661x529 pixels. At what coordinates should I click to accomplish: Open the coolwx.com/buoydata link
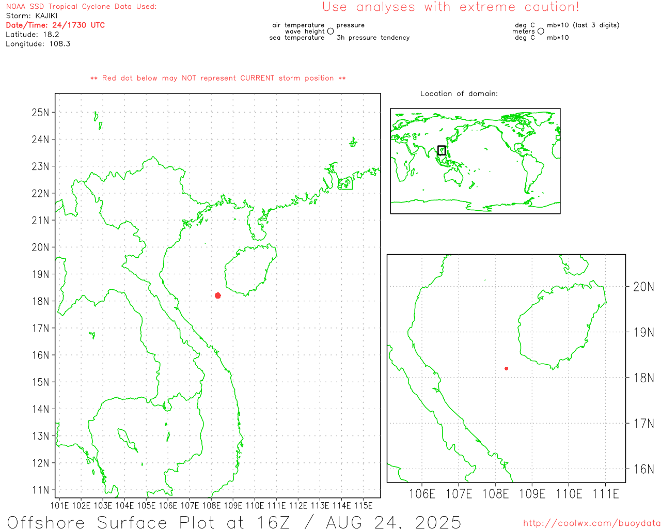(592, 523)
